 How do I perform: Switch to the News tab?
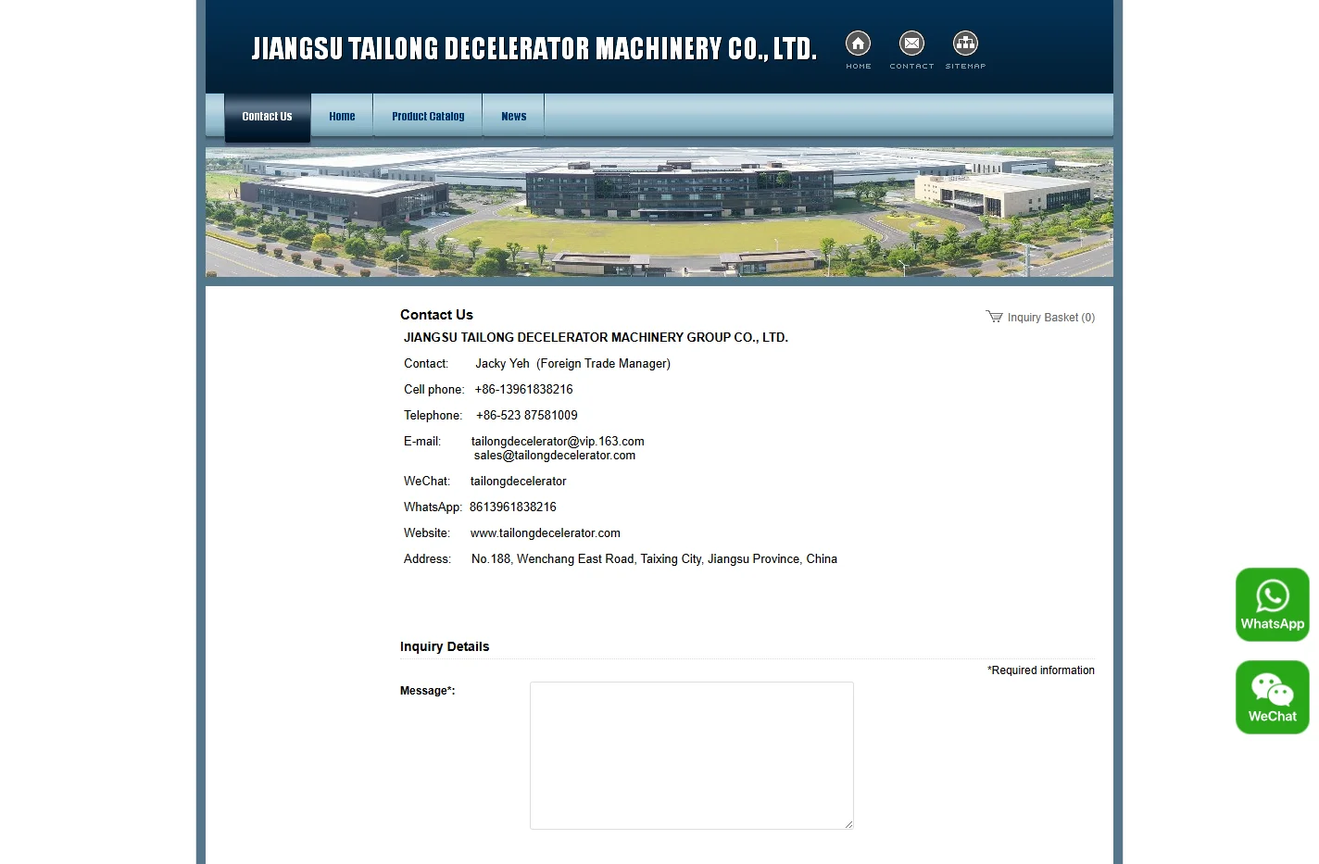point(513,117)
